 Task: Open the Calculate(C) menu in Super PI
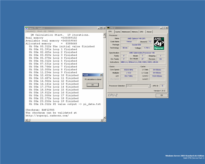30,31
